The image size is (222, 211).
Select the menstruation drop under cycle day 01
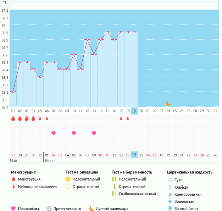click(x=13, y=118)
